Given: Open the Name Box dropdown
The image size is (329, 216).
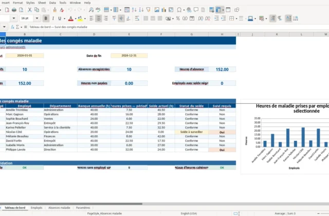Looking at the screenshot, I should point(4,27).
